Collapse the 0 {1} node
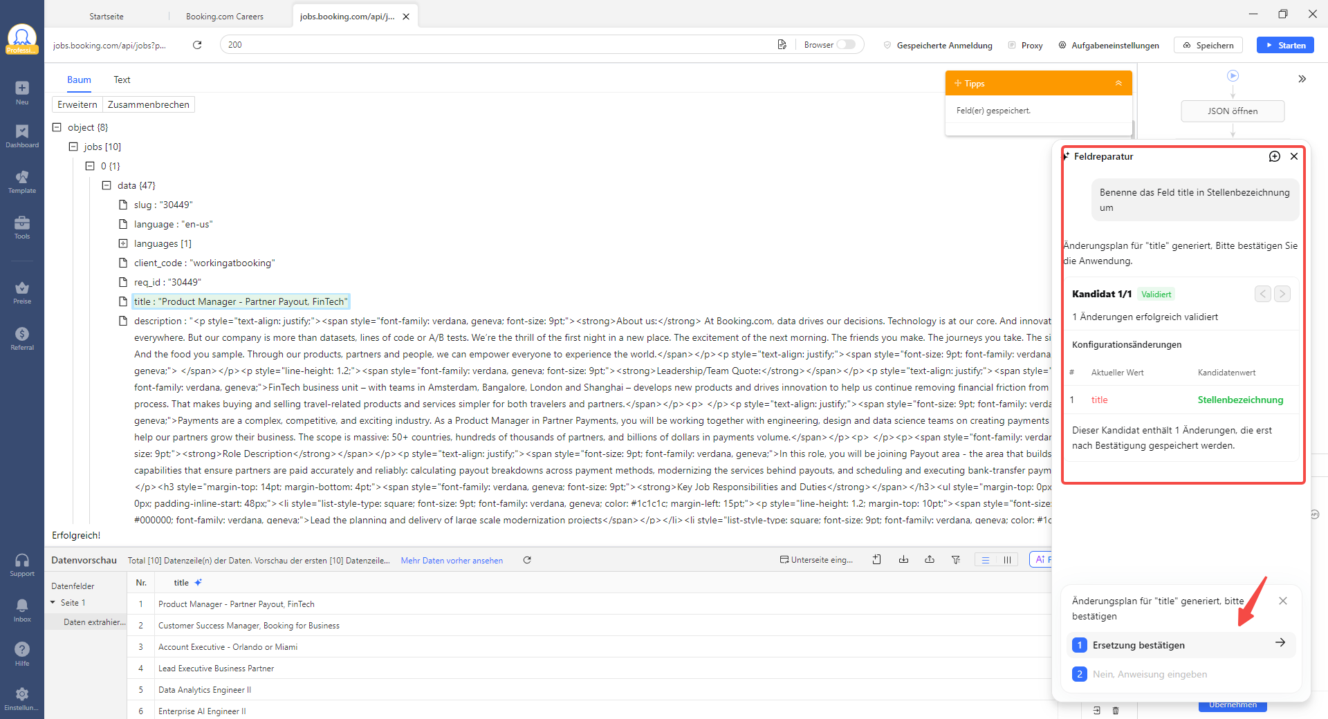The height and width of the screenshot is (719, 1328). point(90,166)
